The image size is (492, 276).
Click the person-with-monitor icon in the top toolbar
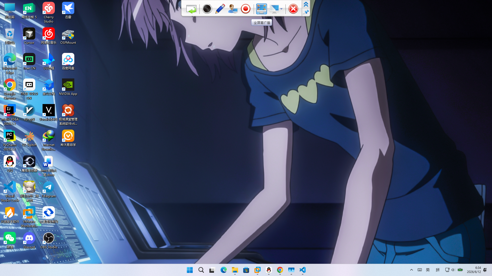(233, 9)
